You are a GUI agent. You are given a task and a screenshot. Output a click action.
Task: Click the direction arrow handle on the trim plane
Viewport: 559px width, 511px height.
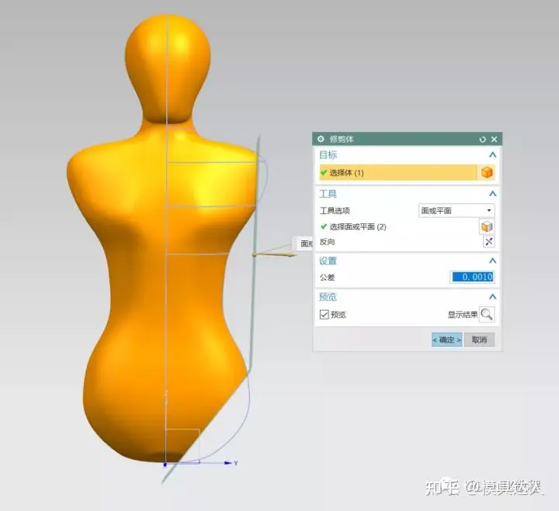click(x=274, y=252)
